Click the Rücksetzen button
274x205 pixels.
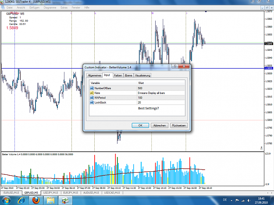coord(179,125)
